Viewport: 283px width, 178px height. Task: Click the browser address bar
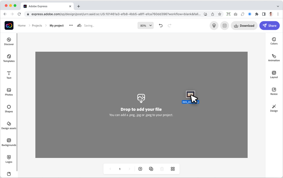(116, 14)
